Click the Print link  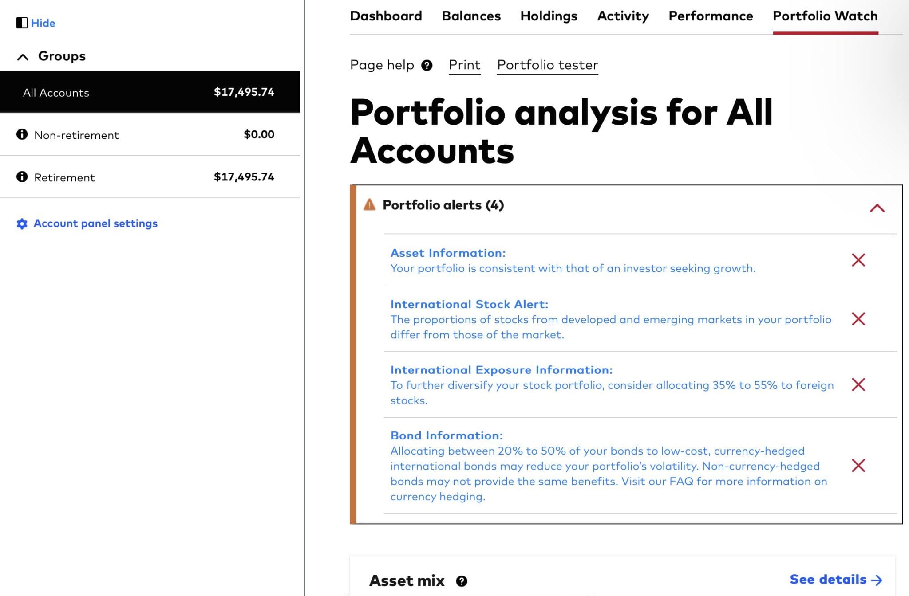[464, 65]
